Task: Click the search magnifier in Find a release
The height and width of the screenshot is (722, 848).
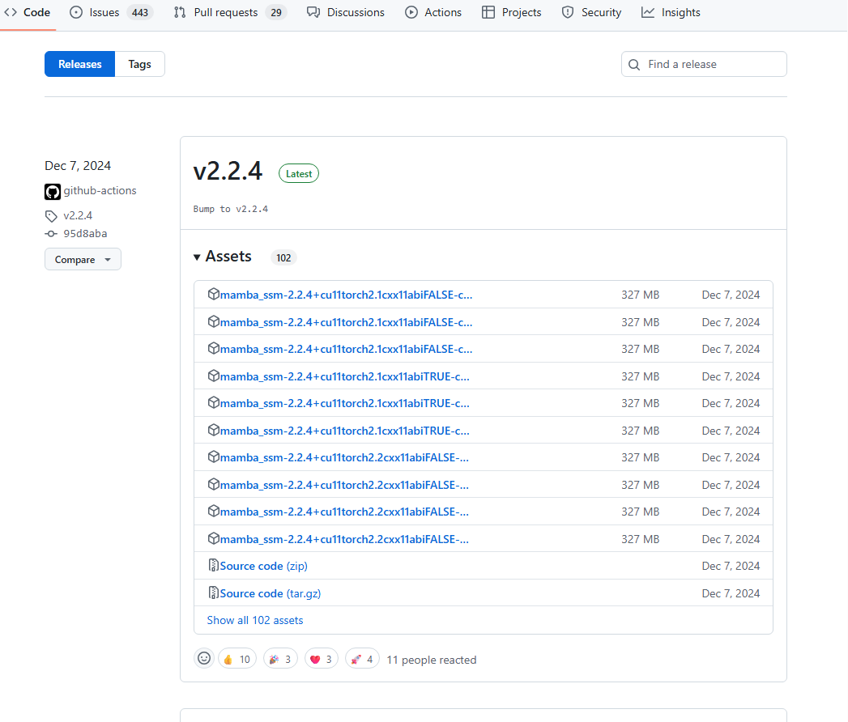Action: [x=634, y=64]
